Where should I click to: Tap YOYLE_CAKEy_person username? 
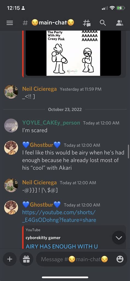(51, 123)
